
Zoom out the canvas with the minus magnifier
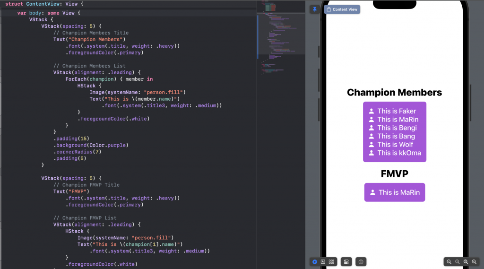click(449, 262)
